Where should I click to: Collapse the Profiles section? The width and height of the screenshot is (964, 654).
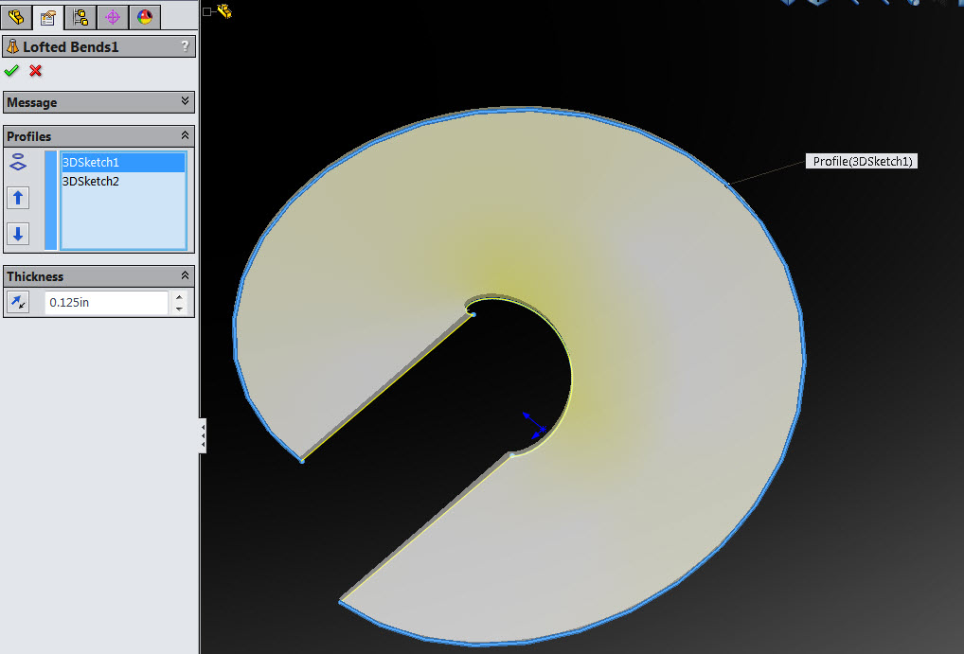pos(185,135)
